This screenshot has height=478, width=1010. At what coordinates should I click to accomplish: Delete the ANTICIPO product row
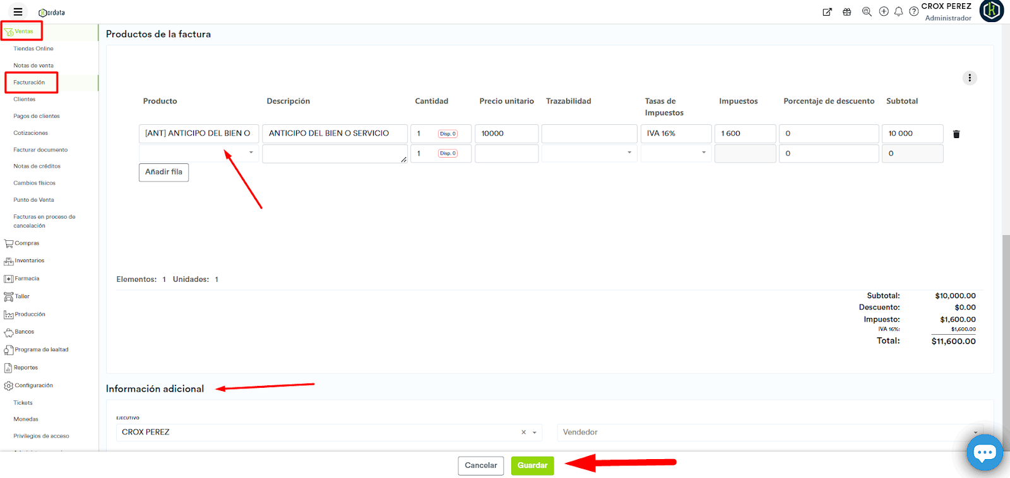956,134
